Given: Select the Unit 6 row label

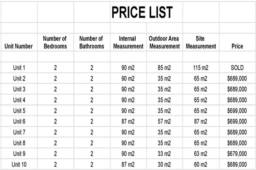Looking at the screenshot, I should 19,122.
